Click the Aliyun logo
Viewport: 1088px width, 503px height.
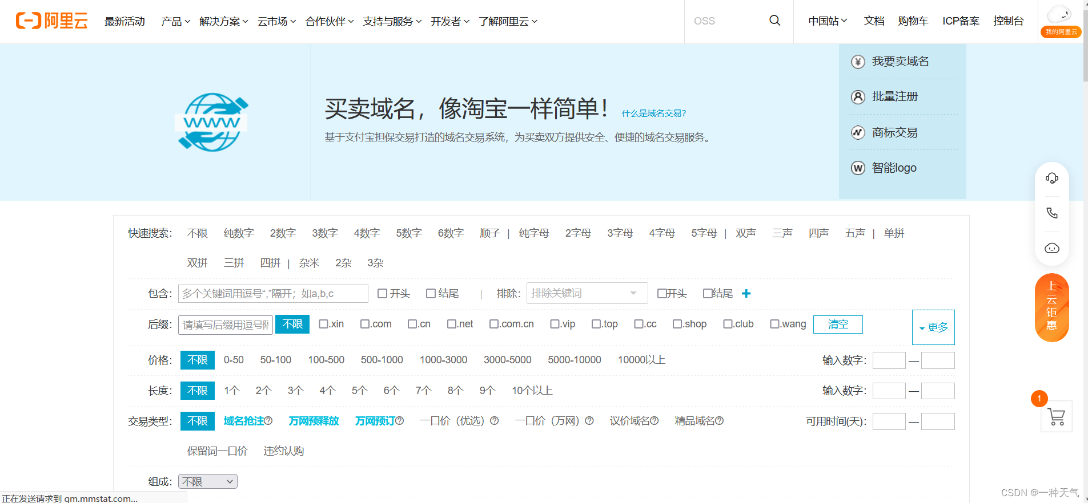[52, 21]
